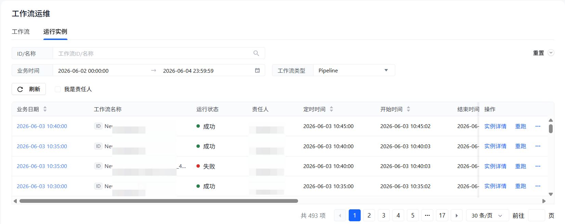Click 工作流名称 column header
The width and height of the screenshot is (565, 224).
108,109
